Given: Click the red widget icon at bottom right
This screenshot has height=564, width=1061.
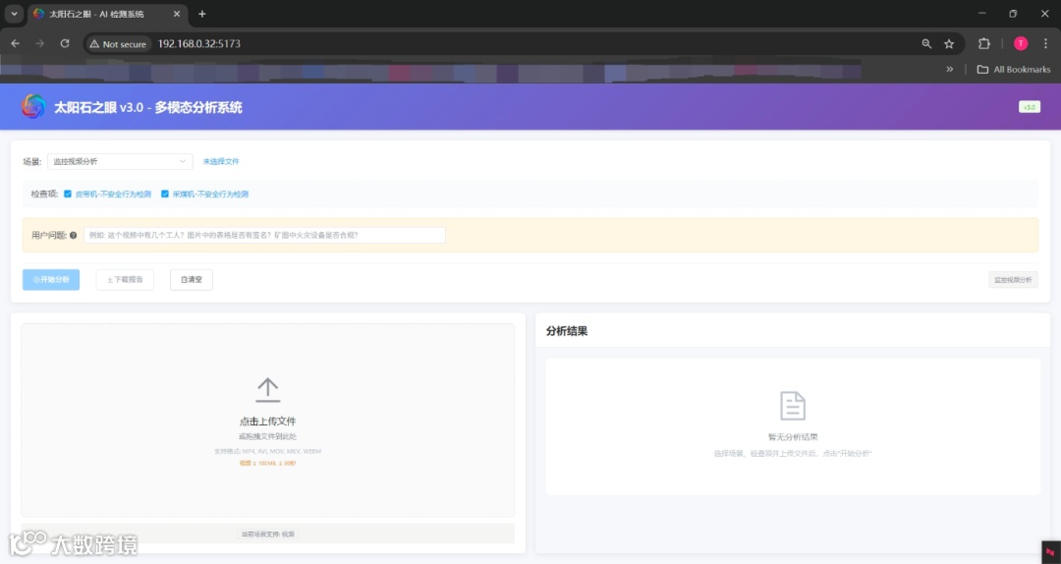Looking at the screenshot, I should pyautogui.click(x=1050, y=552).
